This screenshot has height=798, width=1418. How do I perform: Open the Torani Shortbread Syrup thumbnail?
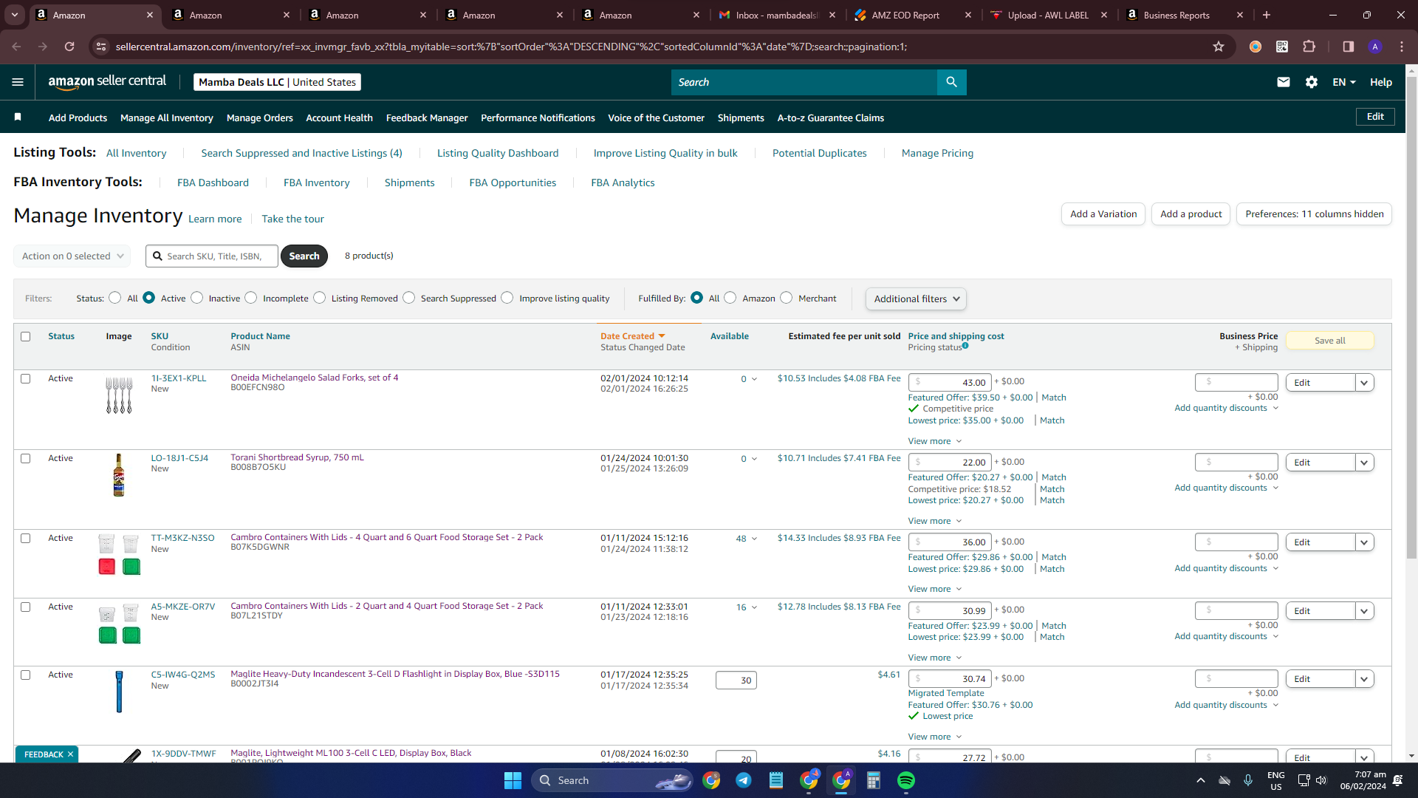coord(119,475)
